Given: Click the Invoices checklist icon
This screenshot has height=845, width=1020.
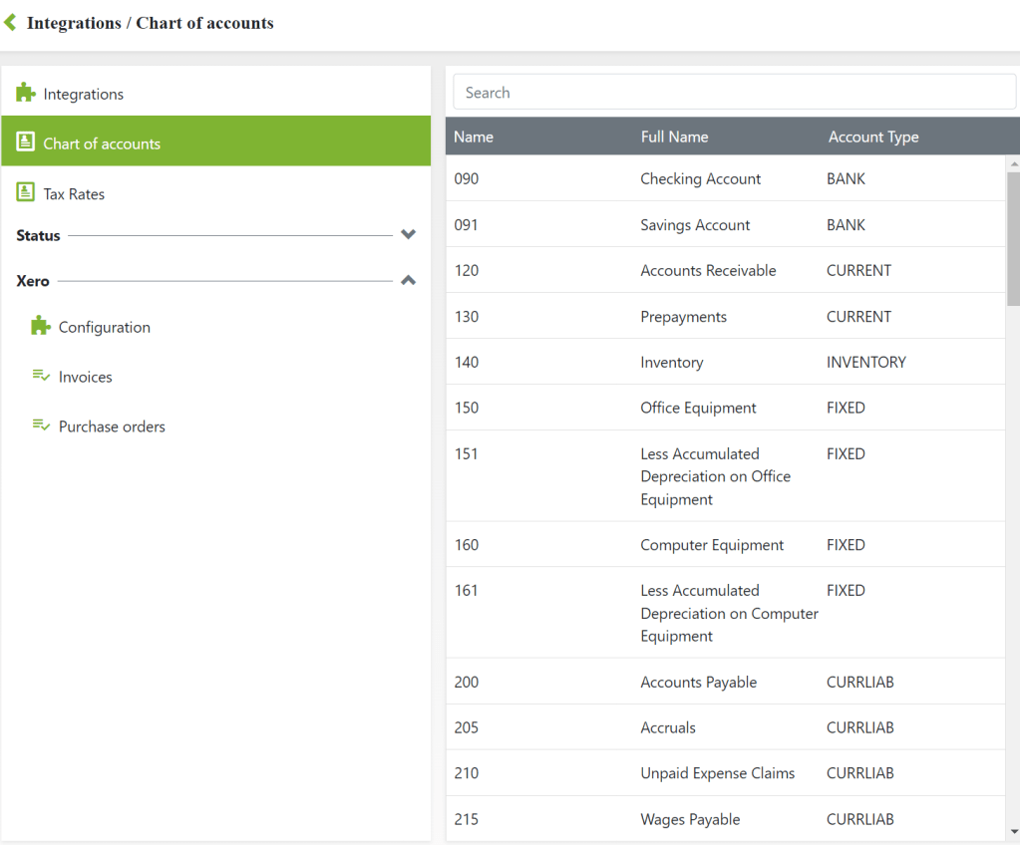Looking at the screenshot, I should pos(41,376).
